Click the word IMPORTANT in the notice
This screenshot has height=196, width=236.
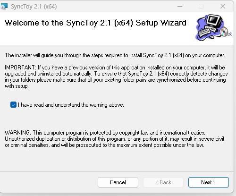pos(20,68)
